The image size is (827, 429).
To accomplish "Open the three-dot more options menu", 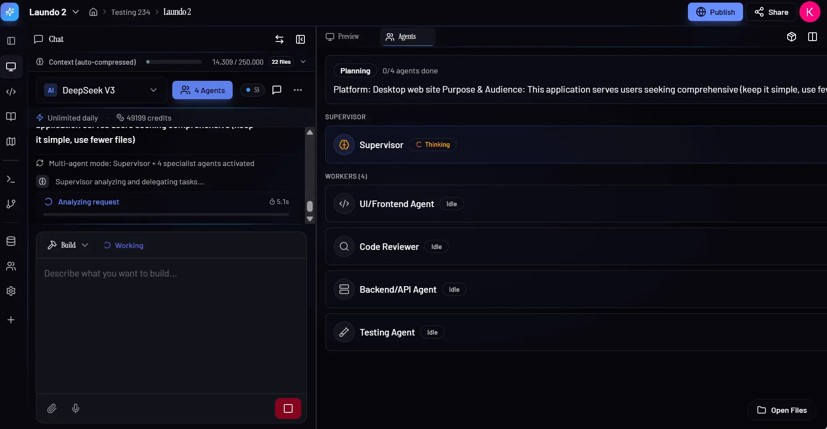I will tap(298, 90).
